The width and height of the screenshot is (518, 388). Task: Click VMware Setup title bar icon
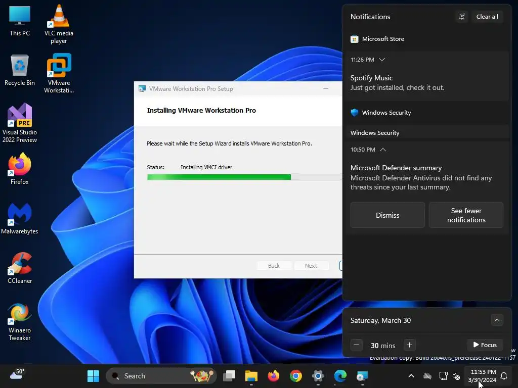tap(142, 89)
